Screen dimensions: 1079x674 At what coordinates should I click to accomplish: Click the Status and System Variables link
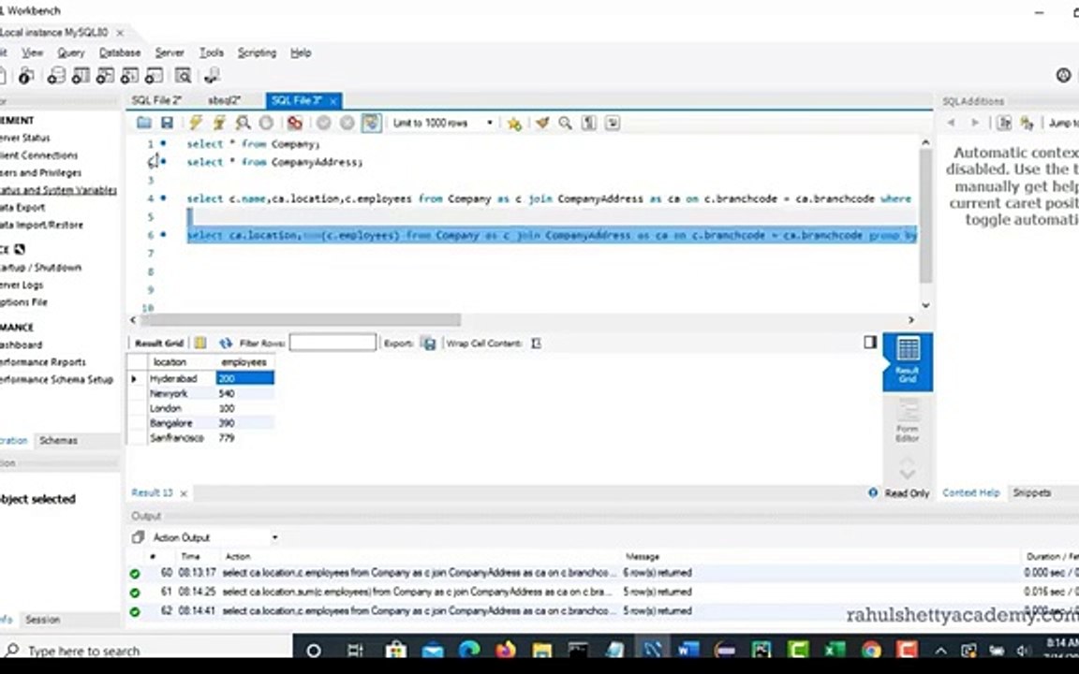58,190
